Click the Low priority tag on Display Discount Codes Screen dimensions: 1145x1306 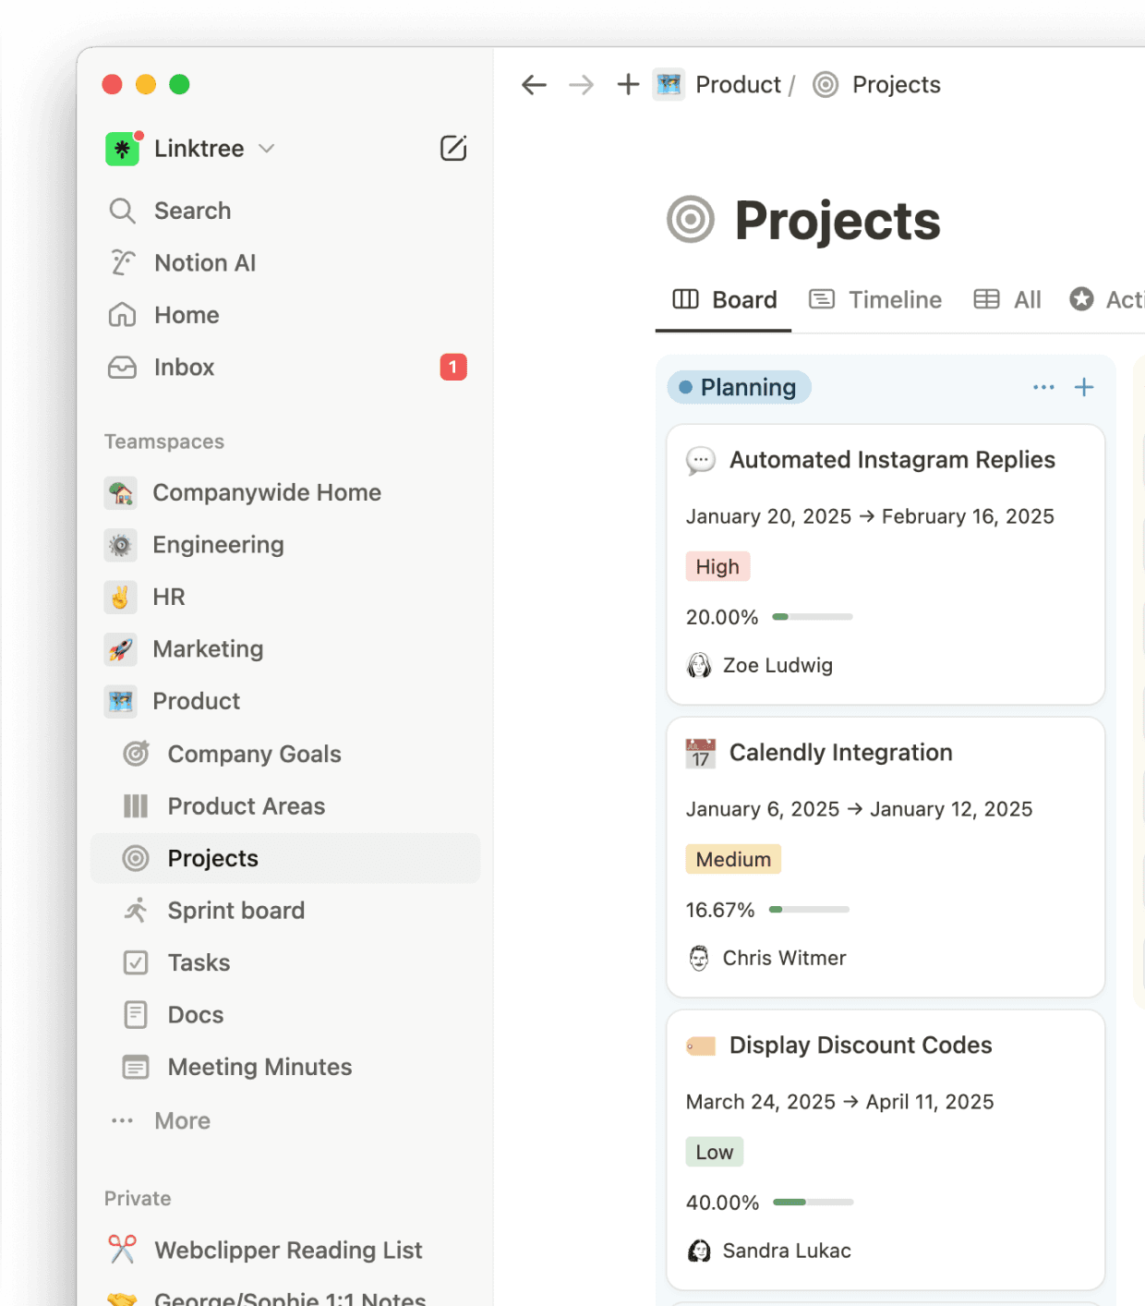(714, 1152)
